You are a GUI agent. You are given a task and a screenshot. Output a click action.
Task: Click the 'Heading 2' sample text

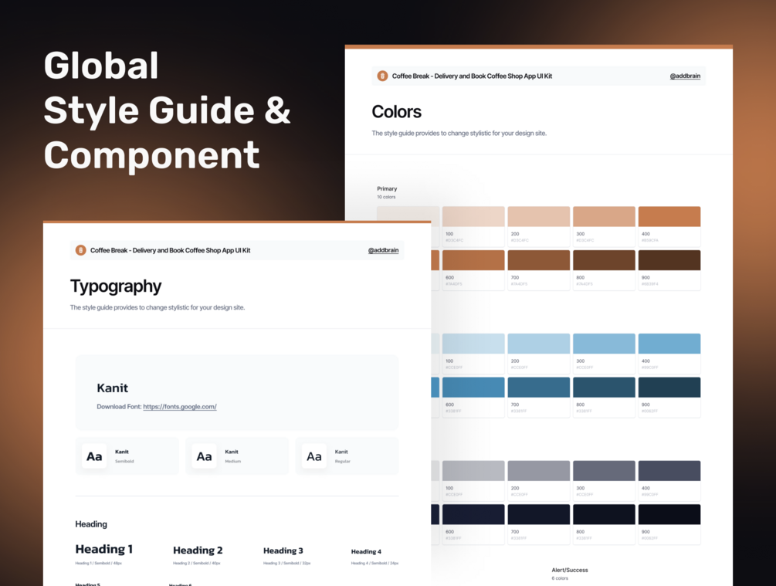(x=198, y=550)
